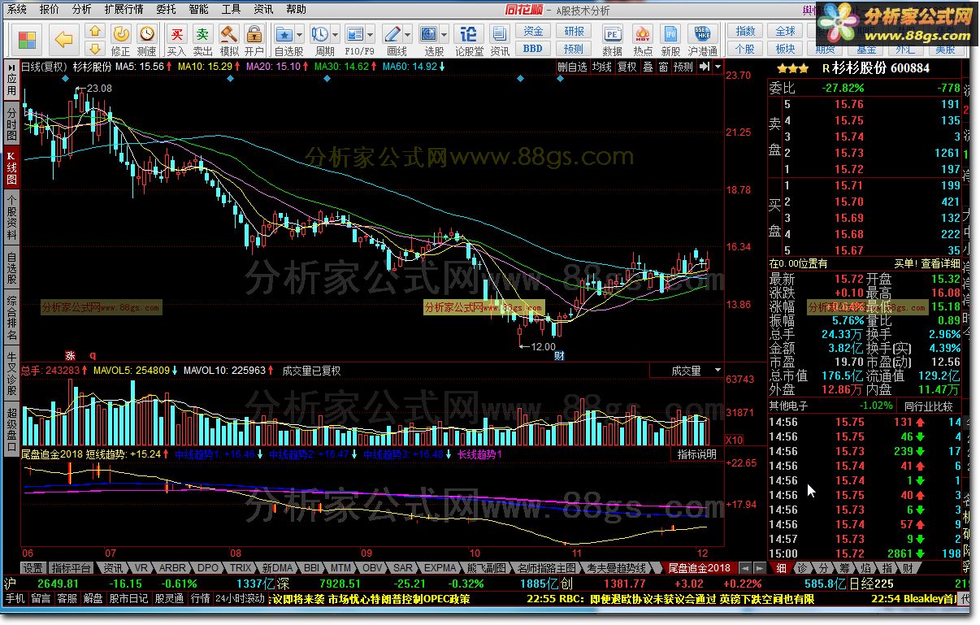Open the 智能 menu
980x625 pixels.
[x=198, y=10]
